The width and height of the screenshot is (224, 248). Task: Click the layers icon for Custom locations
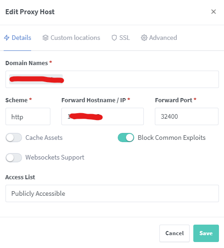(x=45, y=38)
